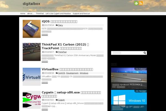This screenshot has width=166, height=111.
Task: Open the iQOS article title
Action: click(x=59, y=21)
